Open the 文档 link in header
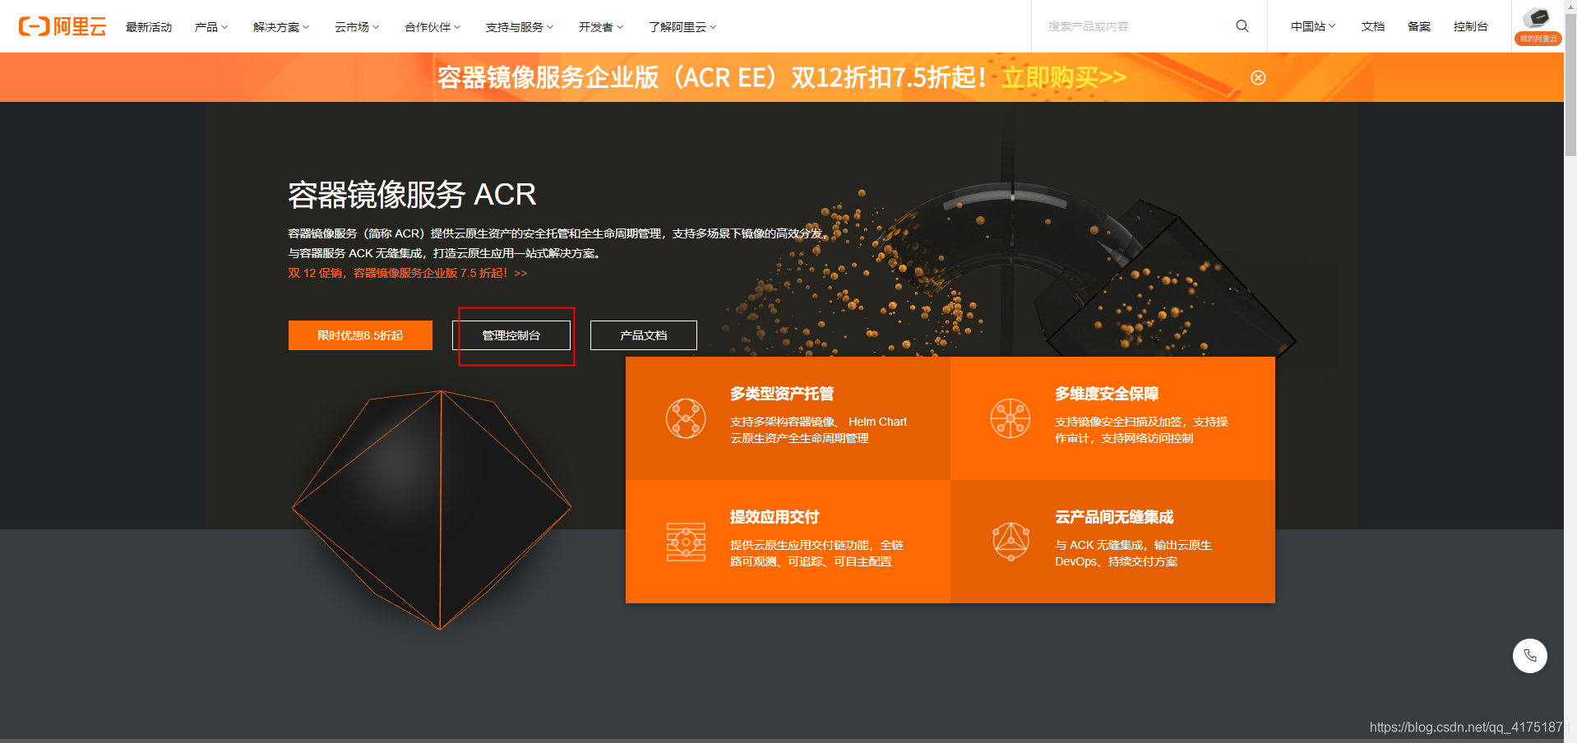This screenshot has height=743, width=1577. coord(1373,26)
